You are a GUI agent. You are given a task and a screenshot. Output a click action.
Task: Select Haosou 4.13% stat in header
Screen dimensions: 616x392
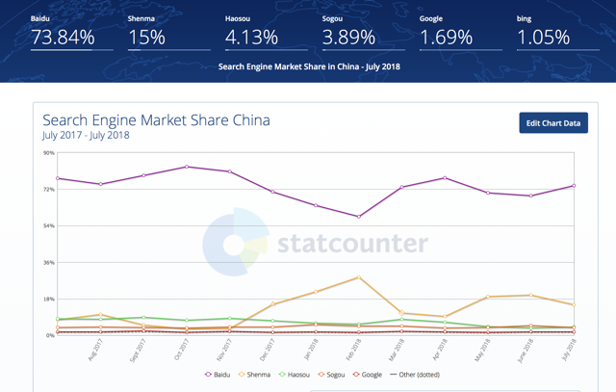251,38
